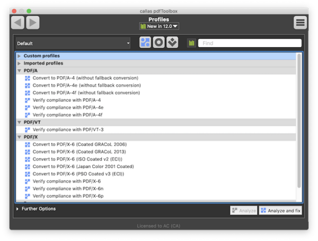Expand Further Options
Viewport: 318px width, 241px height.
pos(17,209)
